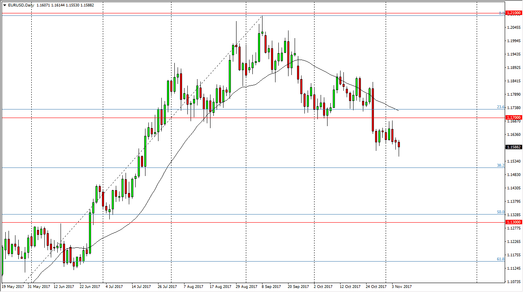Click the 50.0 Fibonacci level label

coord(500,212)
